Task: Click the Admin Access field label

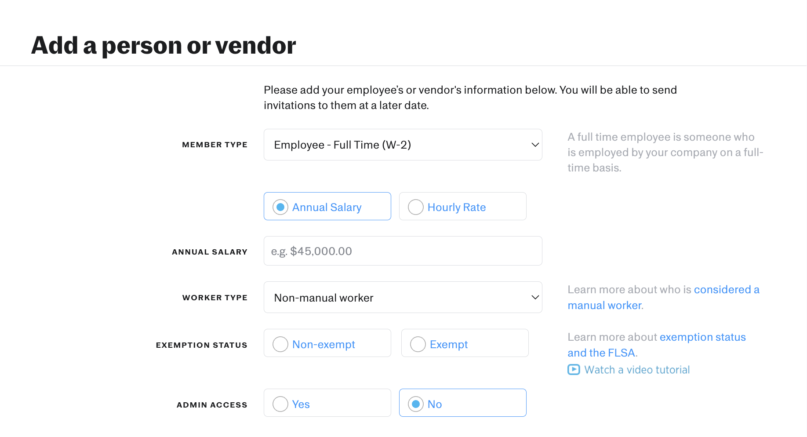Action: (x=212, y=405)
